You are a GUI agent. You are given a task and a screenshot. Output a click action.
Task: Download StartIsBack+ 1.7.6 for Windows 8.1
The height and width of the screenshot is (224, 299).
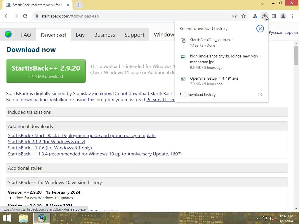pos(50,148)
